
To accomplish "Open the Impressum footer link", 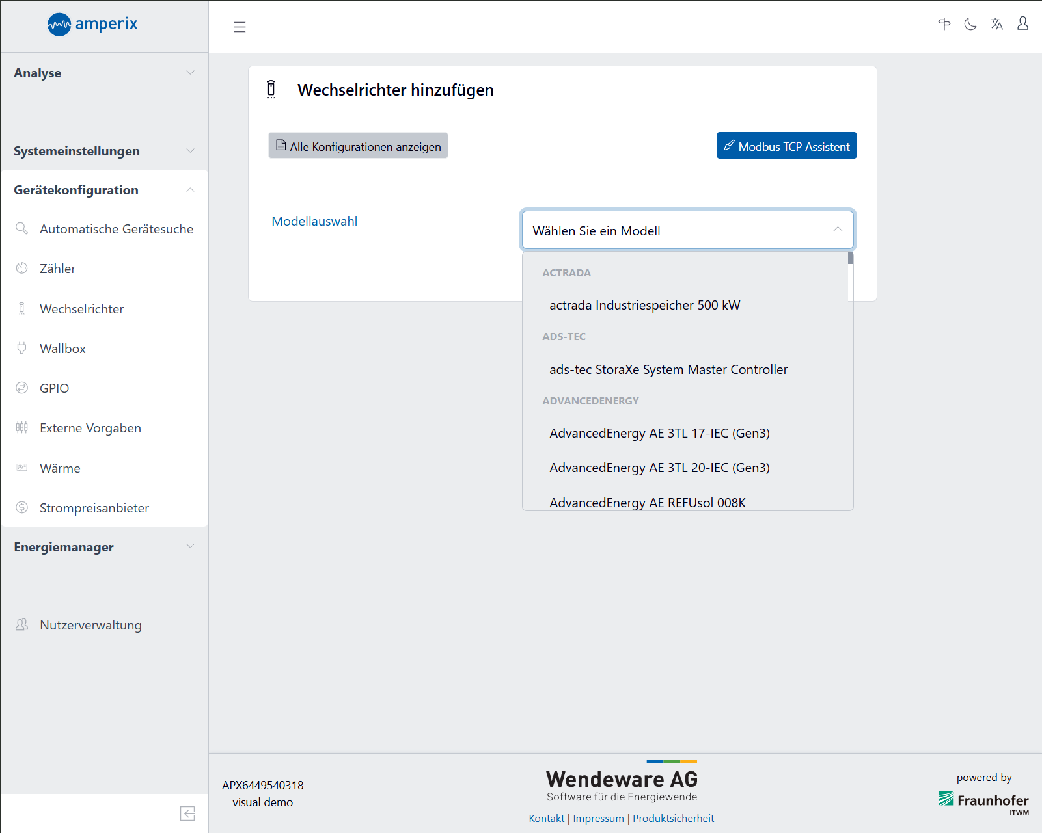I will (x=598, y=818).
